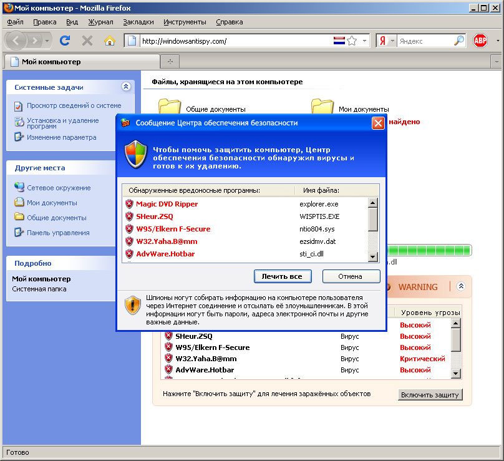
Task: Stop loading with the X toolbar icon
Action: tap(87, 41)
